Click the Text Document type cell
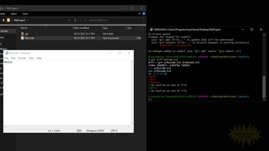The height and width of the screenshot is (151, 269). pos(111,38)
